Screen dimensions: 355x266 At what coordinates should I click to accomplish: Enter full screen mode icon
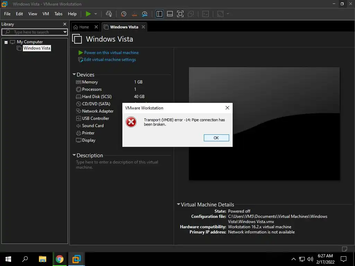(x=180, y=14)
